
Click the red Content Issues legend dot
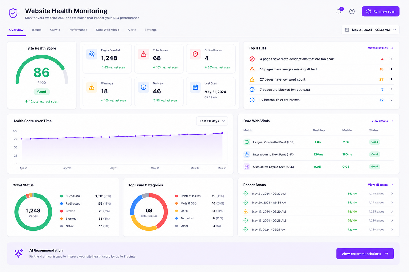[176, 196]
